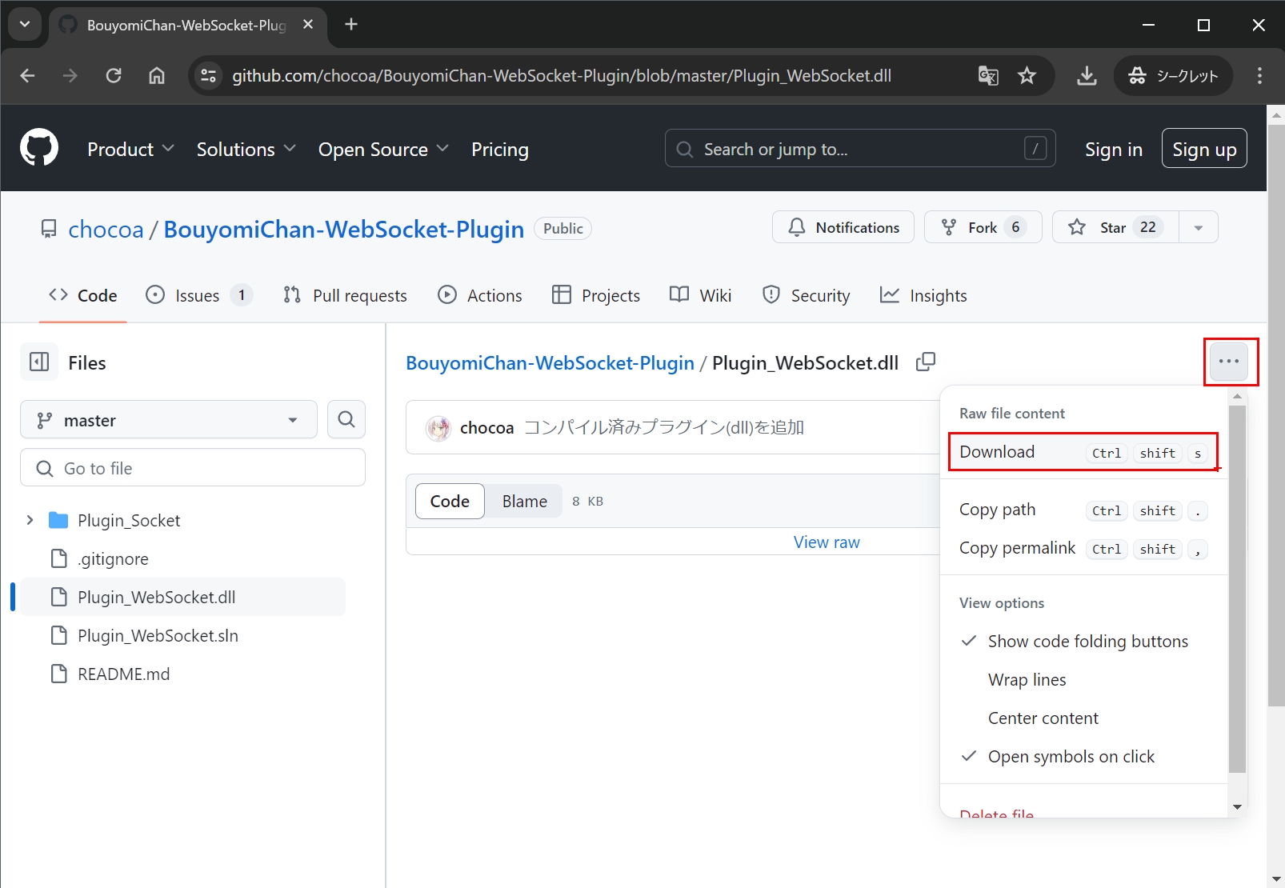Expand Open Source menu

pyautogui.click(x=383, y=150)
